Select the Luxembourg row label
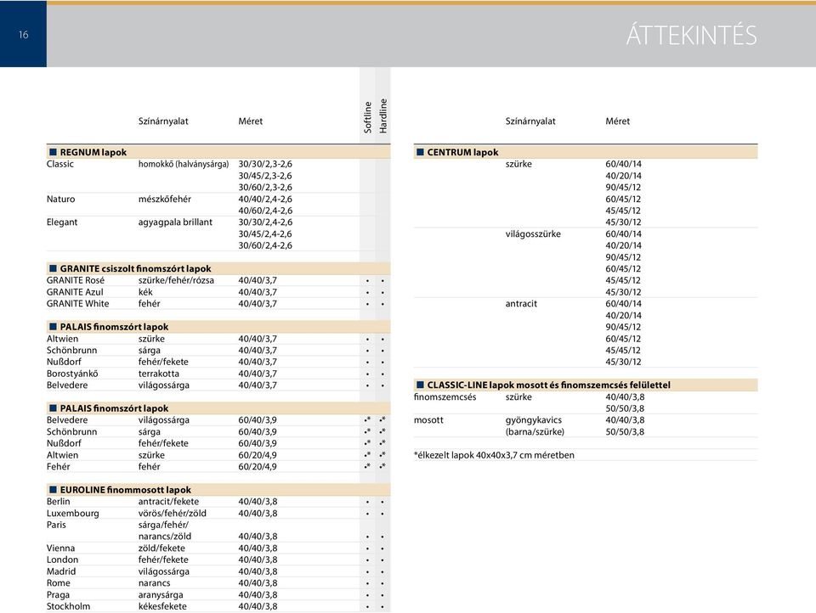 (73, 514)
